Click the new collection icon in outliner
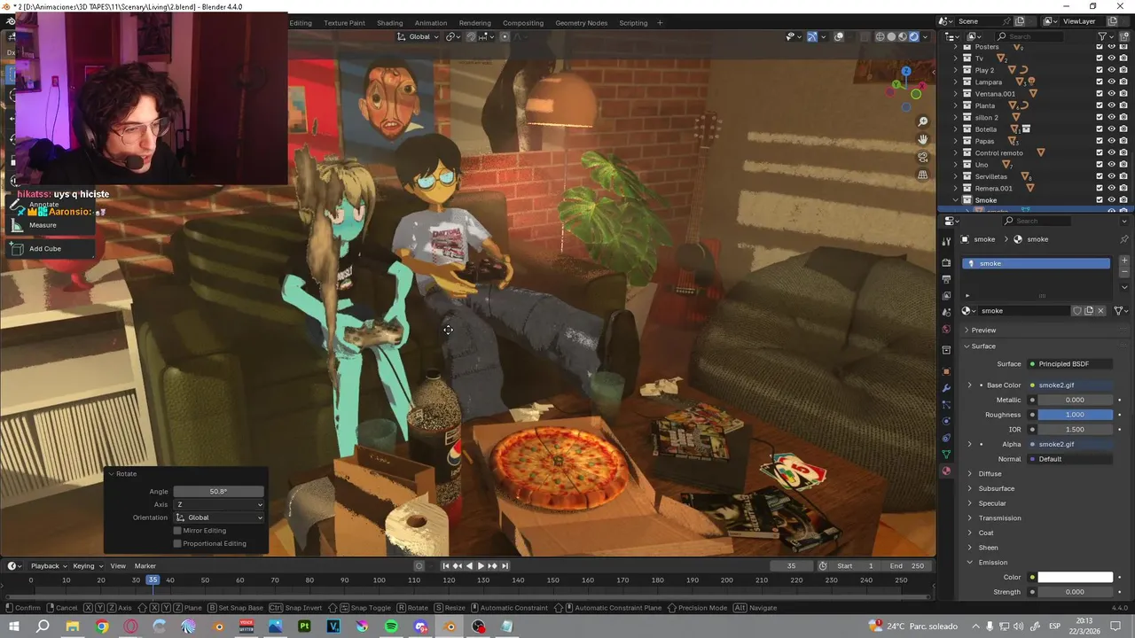The image size is (1135, 638). point(1124,36)
